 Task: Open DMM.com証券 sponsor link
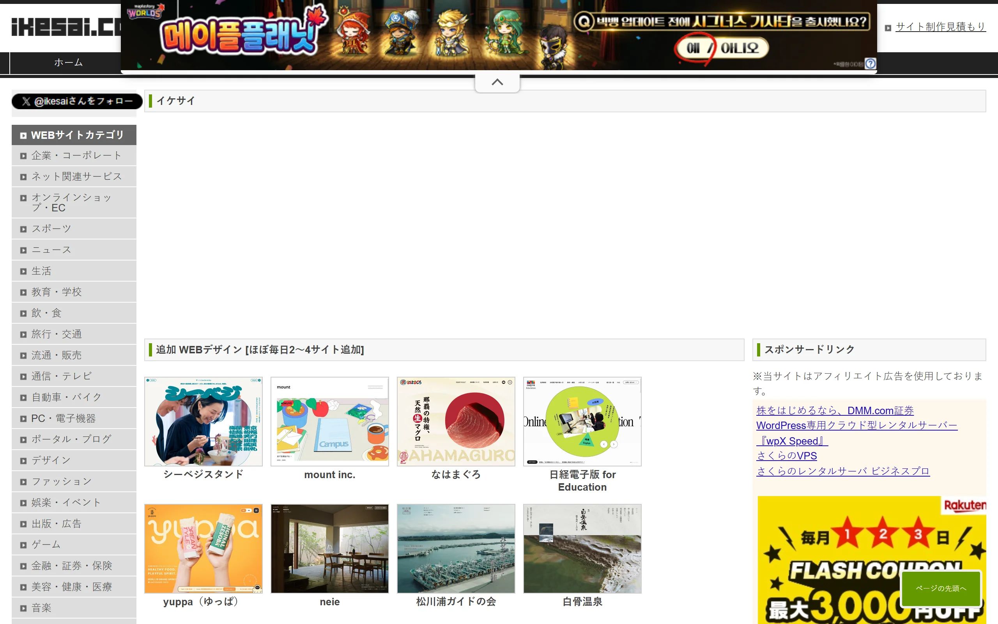835,411
